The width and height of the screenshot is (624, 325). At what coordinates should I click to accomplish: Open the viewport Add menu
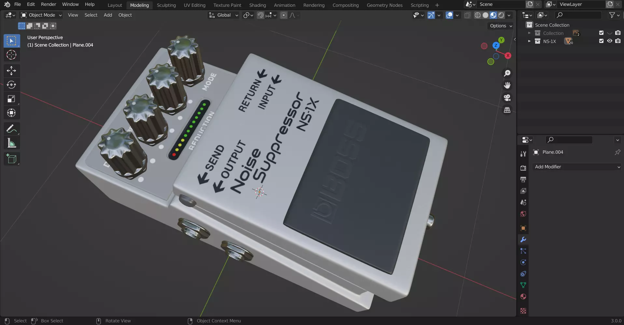(x=108, y=15)
